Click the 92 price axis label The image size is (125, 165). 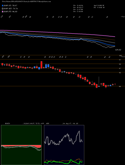[x=120, y=64]
